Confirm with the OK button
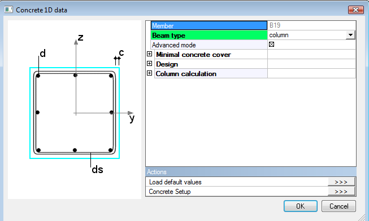This screenshot has width=369, height=221. click(x=301, y=206)
